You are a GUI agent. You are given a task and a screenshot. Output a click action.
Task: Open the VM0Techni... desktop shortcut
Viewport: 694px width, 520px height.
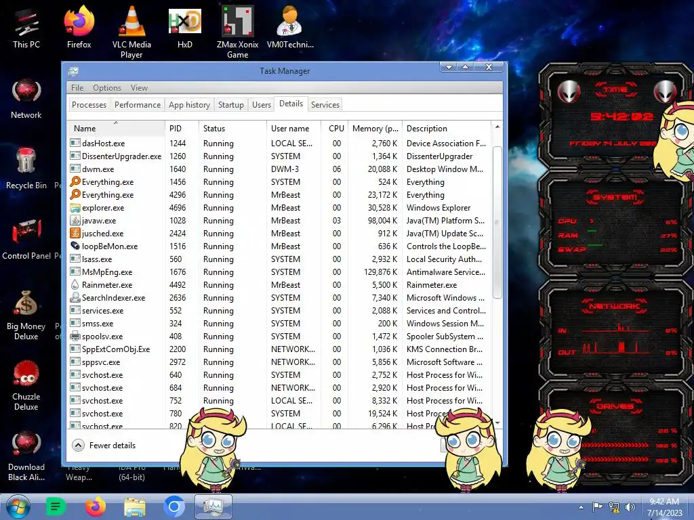[290, 27]
